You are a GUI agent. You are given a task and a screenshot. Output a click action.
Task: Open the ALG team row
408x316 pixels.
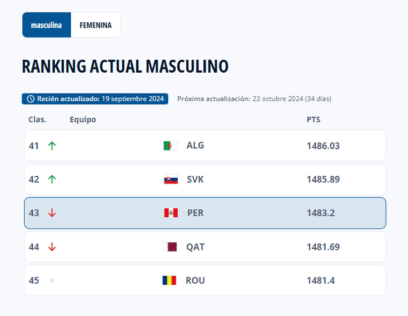(205, 146)
